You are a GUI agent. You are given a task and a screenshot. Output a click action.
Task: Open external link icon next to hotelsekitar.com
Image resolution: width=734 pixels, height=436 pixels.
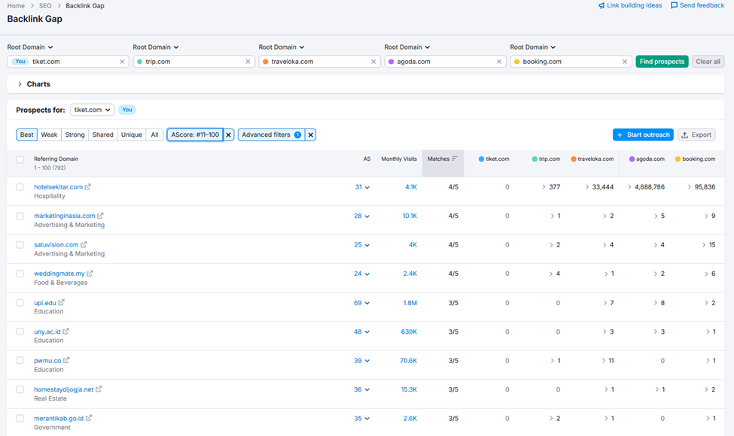tap(87, 187)
